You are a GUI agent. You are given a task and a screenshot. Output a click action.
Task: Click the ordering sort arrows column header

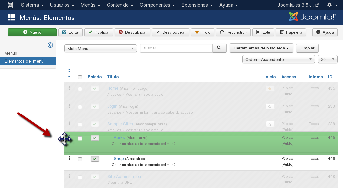[69, 73]
